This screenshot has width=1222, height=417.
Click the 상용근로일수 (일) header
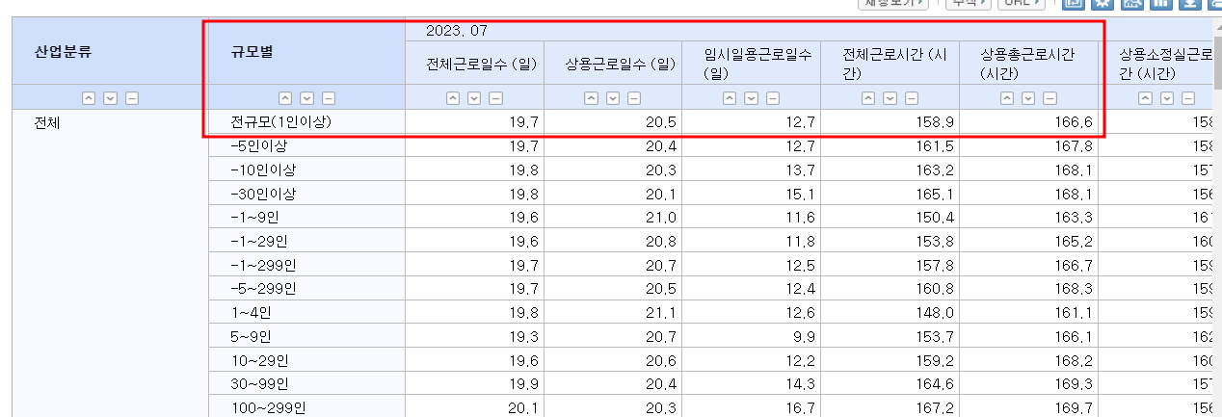coord(621,65)
